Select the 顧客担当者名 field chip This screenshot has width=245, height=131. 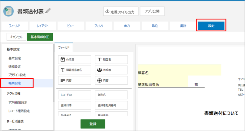coord(75,70)
